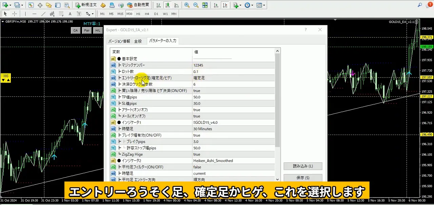Switch chart to line chart style
The image size is (434, 205).
[x=176, y=5]
